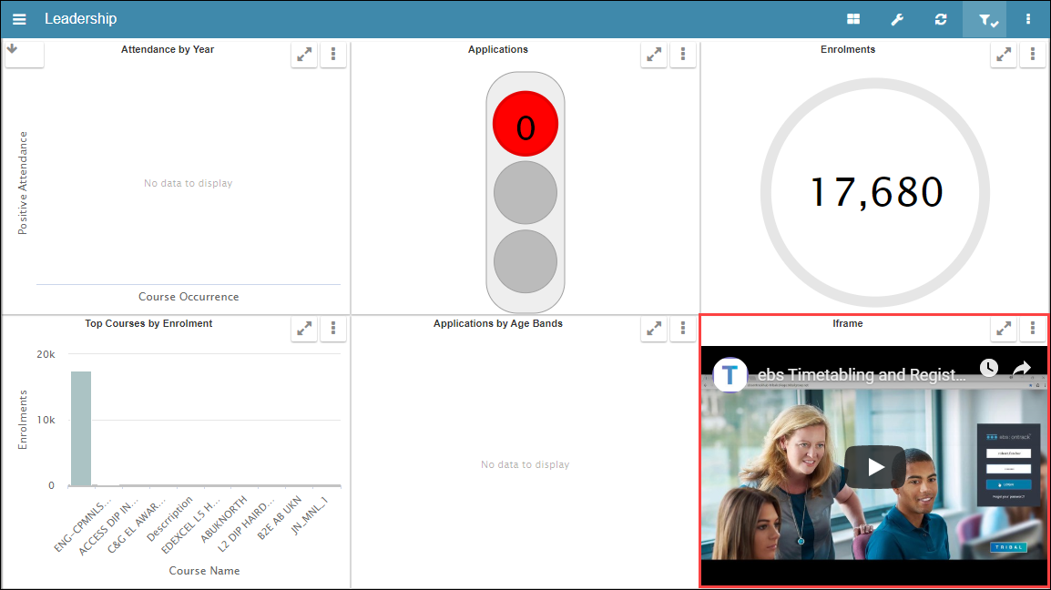The image size is (1051, 590).
Task: Click the dashboard layout grid icon
Action: [852, 18]
